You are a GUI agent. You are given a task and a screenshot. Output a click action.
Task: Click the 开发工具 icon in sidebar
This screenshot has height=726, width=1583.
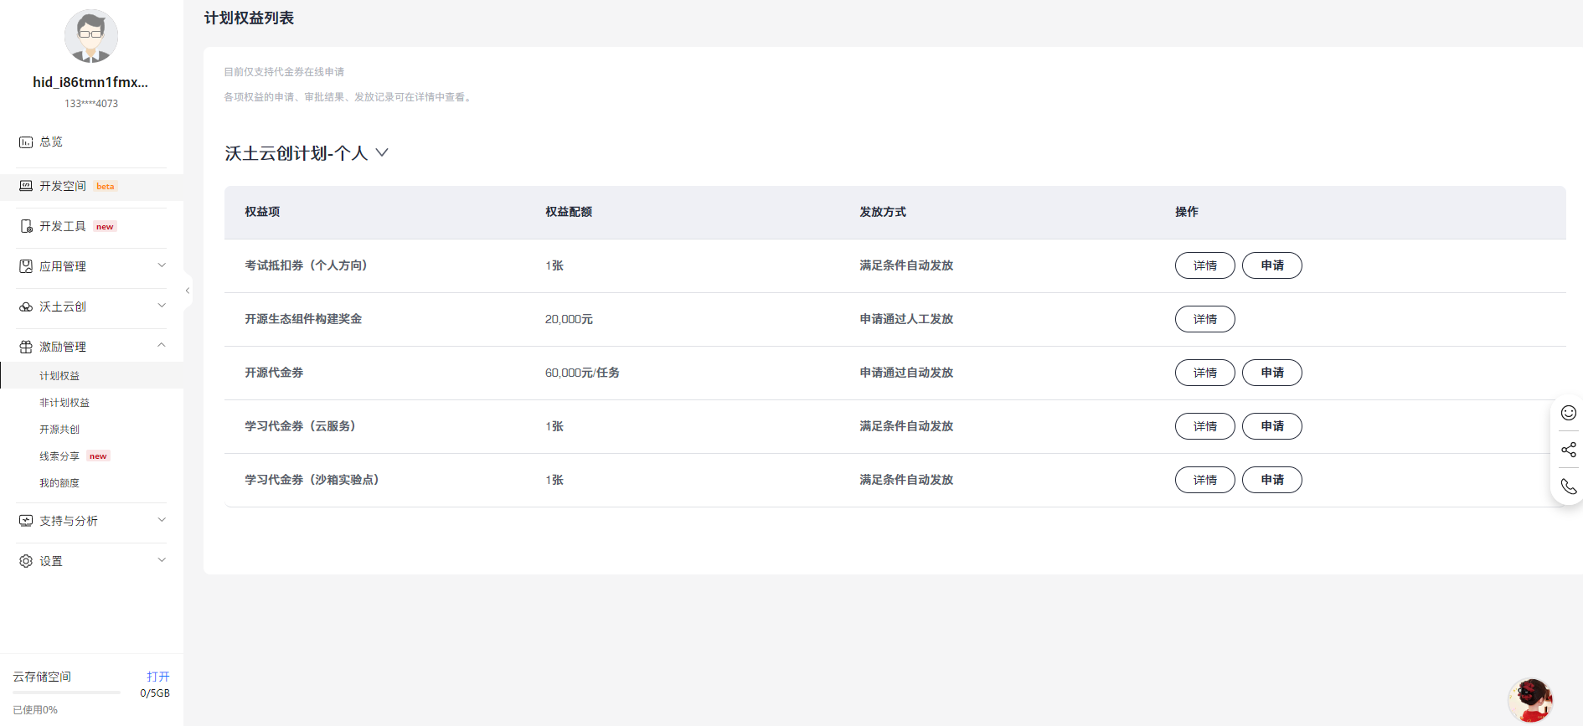point(26,226)
